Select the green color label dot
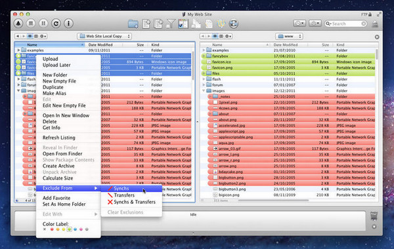Viewport: 394px width, 249px height. (x=70, y=229)
